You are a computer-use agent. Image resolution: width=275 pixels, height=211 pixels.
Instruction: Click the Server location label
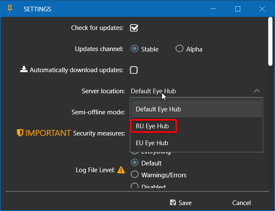(103, 91)
